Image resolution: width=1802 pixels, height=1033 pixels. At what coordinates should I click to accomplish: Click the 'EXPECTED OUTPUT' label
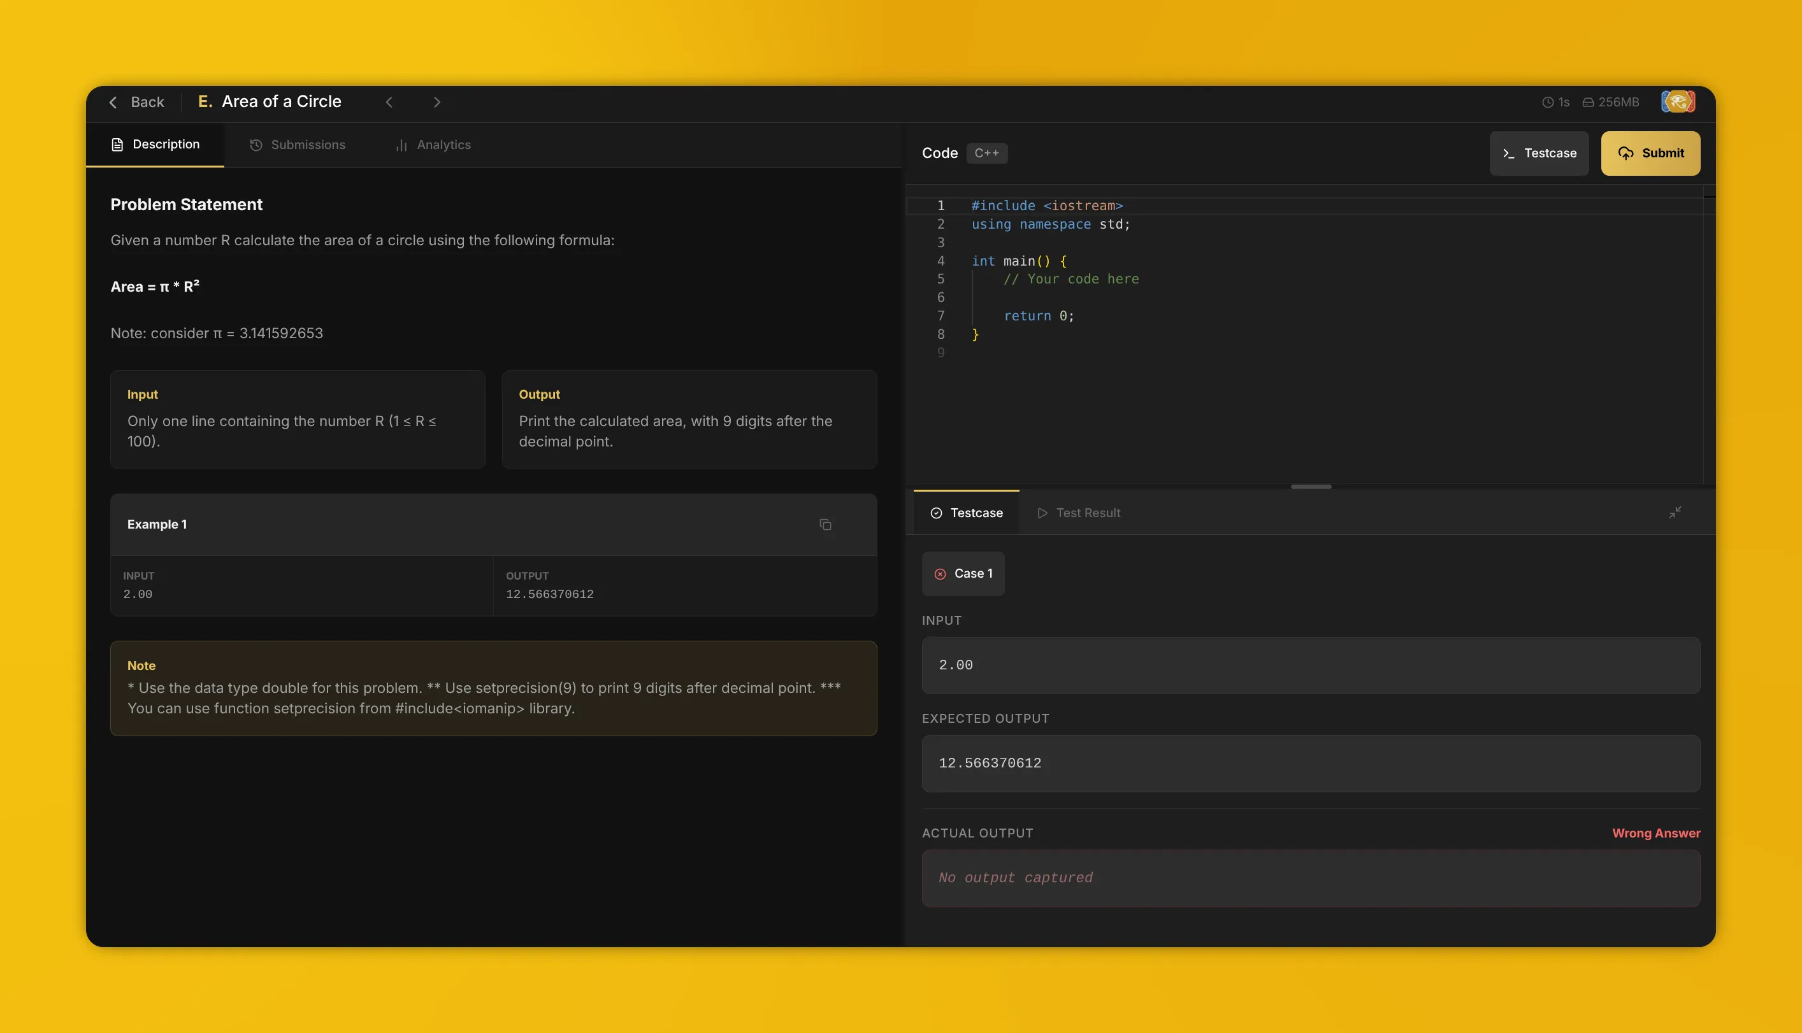pyautogui.click(x=985, y=718)
